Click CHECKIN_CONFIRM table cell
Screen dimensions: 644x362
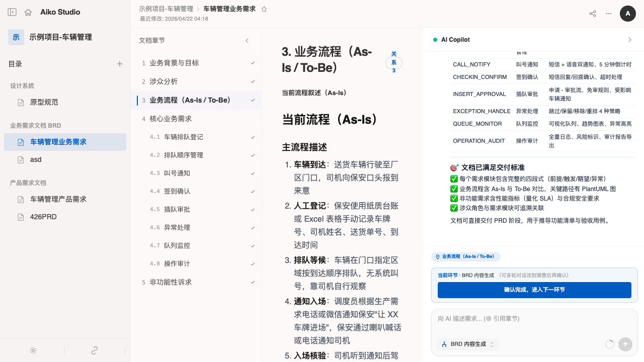point(480,77)
